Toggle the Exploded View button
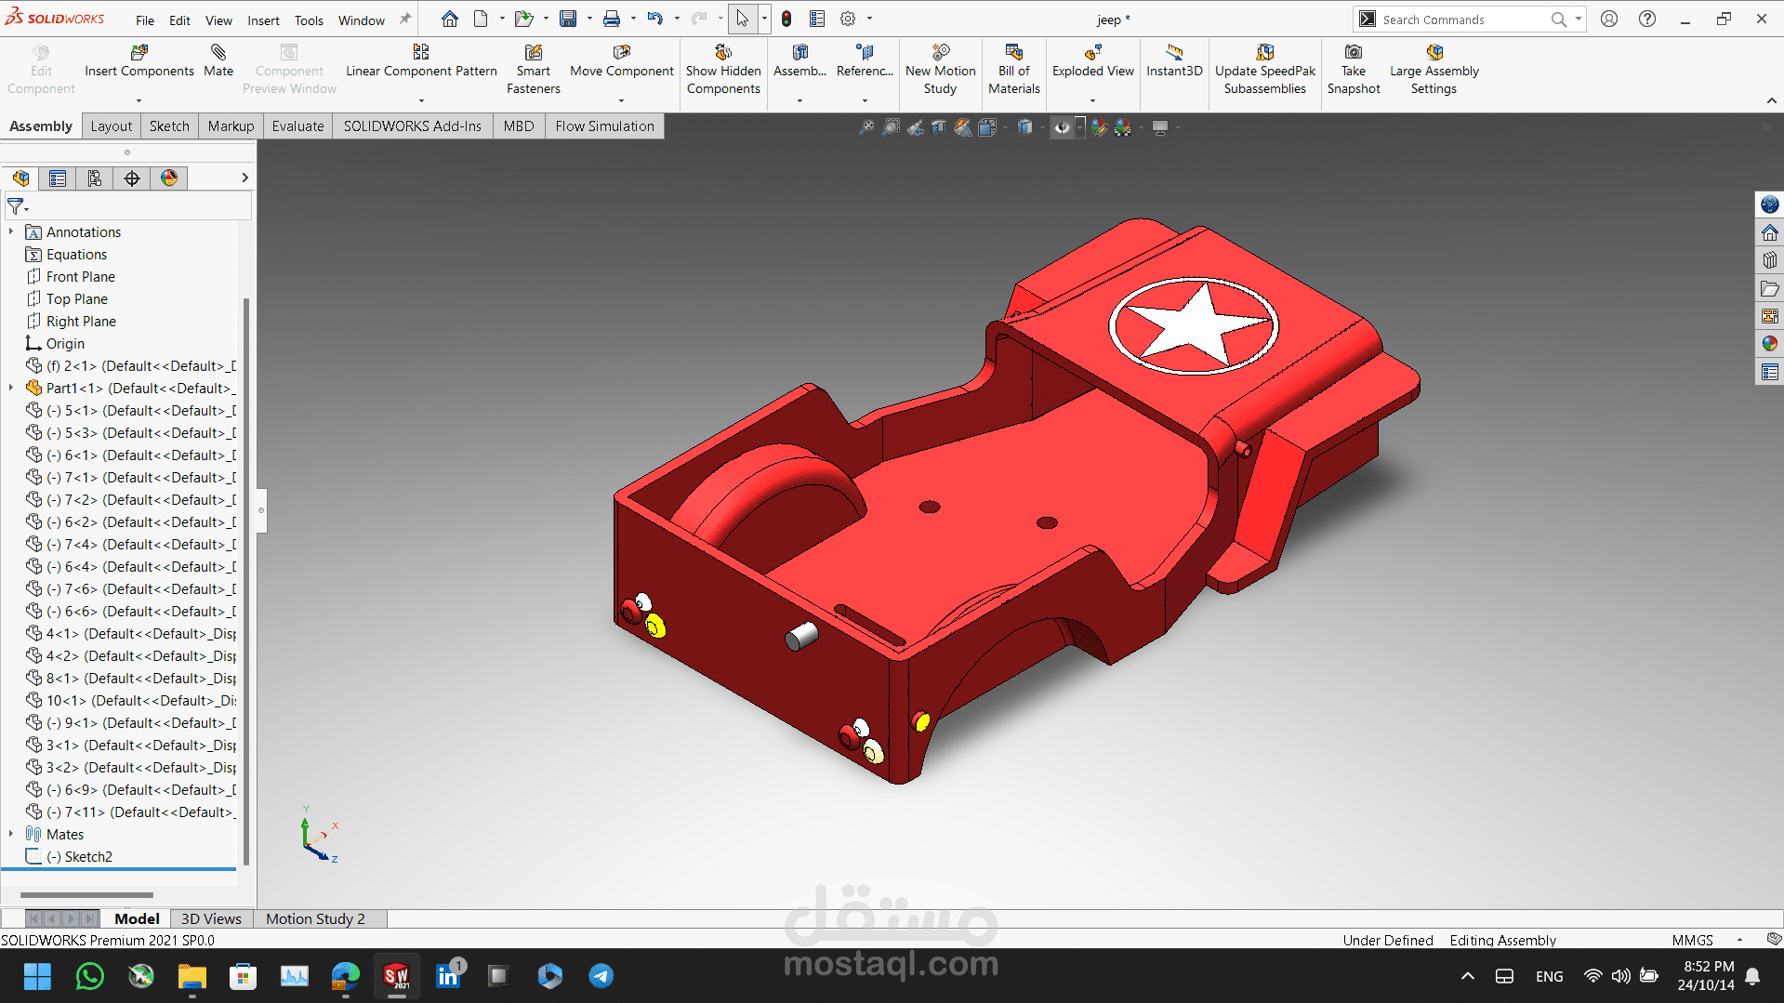Screen dimensions: 1784x1003 (x=1092, y=53)
